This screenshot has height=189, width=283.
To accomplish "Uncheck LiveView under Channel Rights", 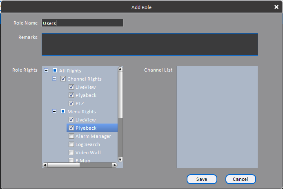I will (71, 87).
